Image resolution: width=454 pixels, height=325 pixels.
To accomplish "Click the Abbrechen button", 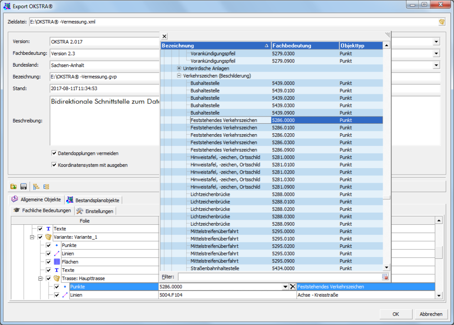I will 431,314.
